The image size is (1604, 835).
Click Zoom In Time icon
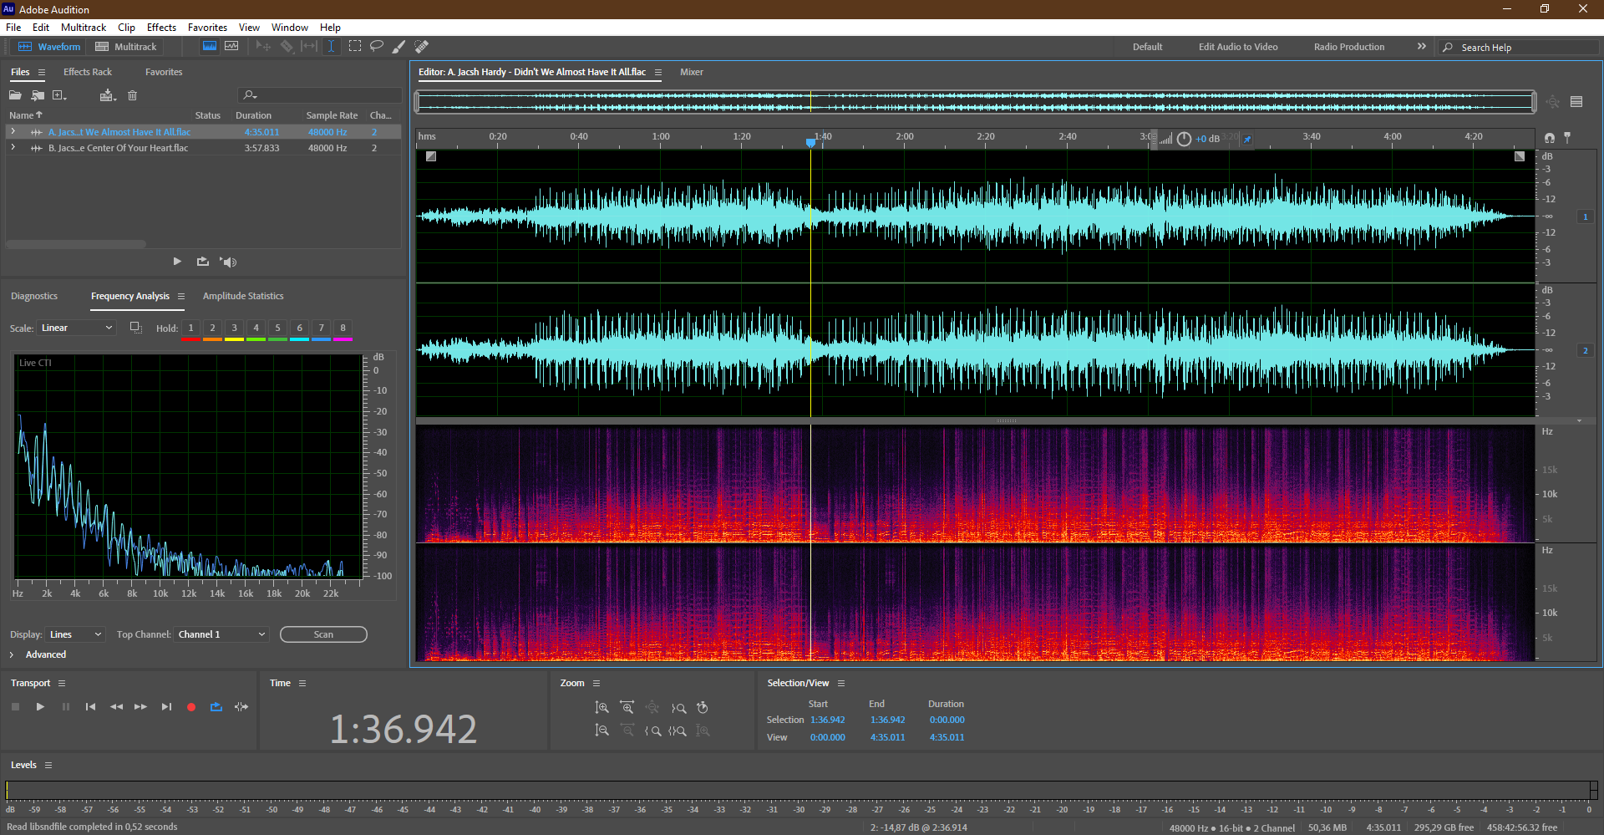(627, 707)
